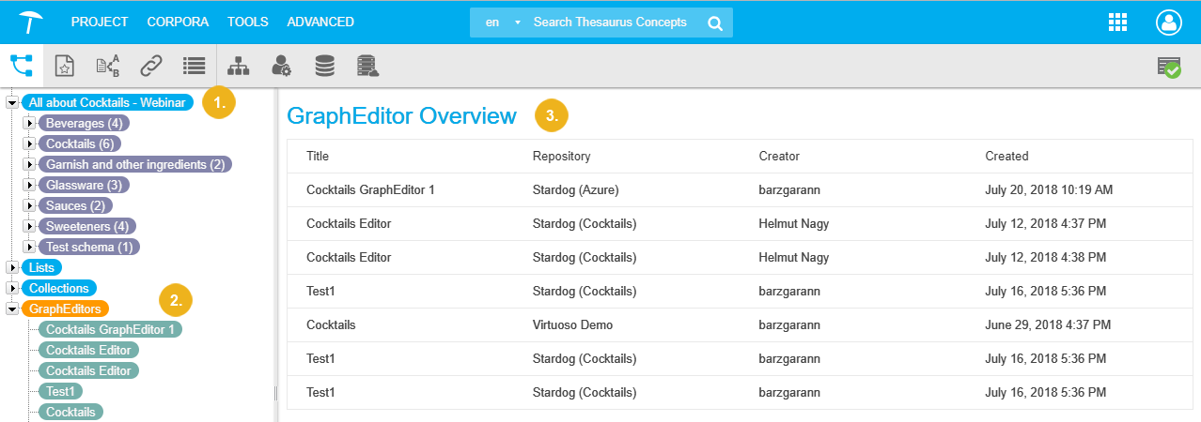Click the server with cloud icon
The width and height of the screenshot is (1201, 422).
367,66
